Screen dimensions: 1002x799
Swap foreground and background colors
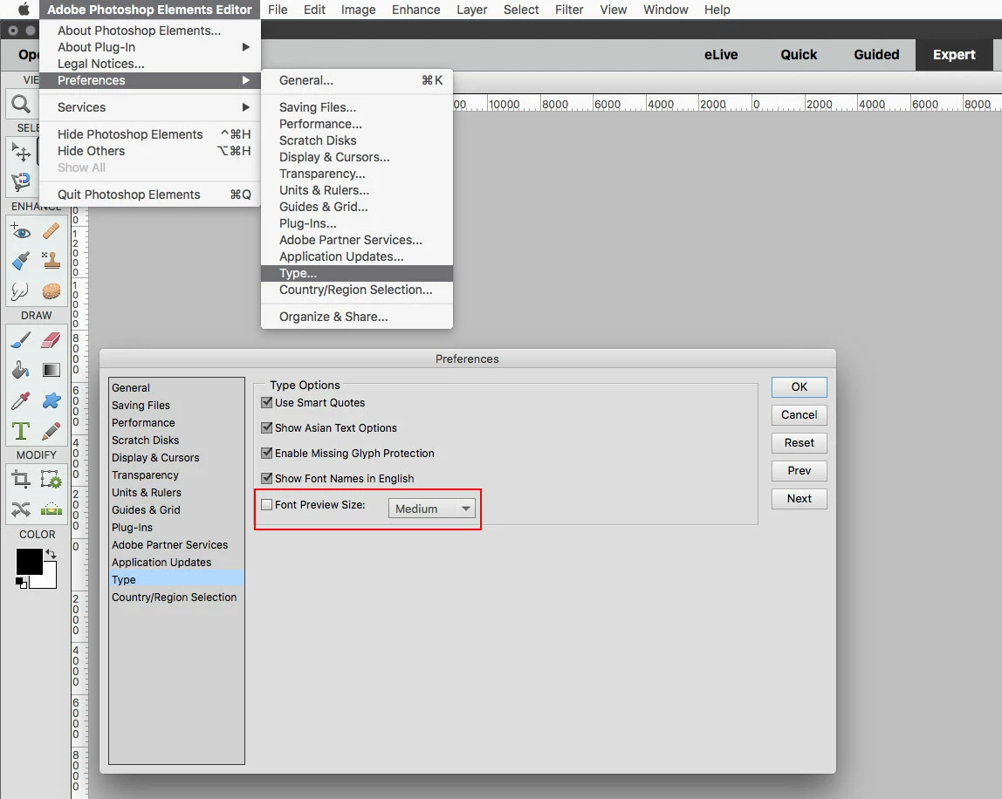tap(51, 555)
